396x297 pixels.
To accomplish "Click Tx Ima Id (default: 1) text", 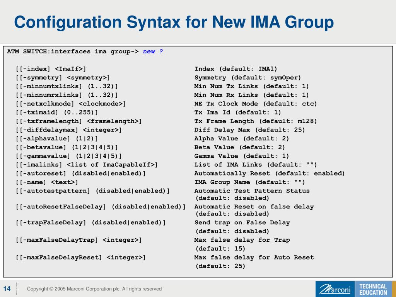I will pyautogui.click(x=238, y=113).
